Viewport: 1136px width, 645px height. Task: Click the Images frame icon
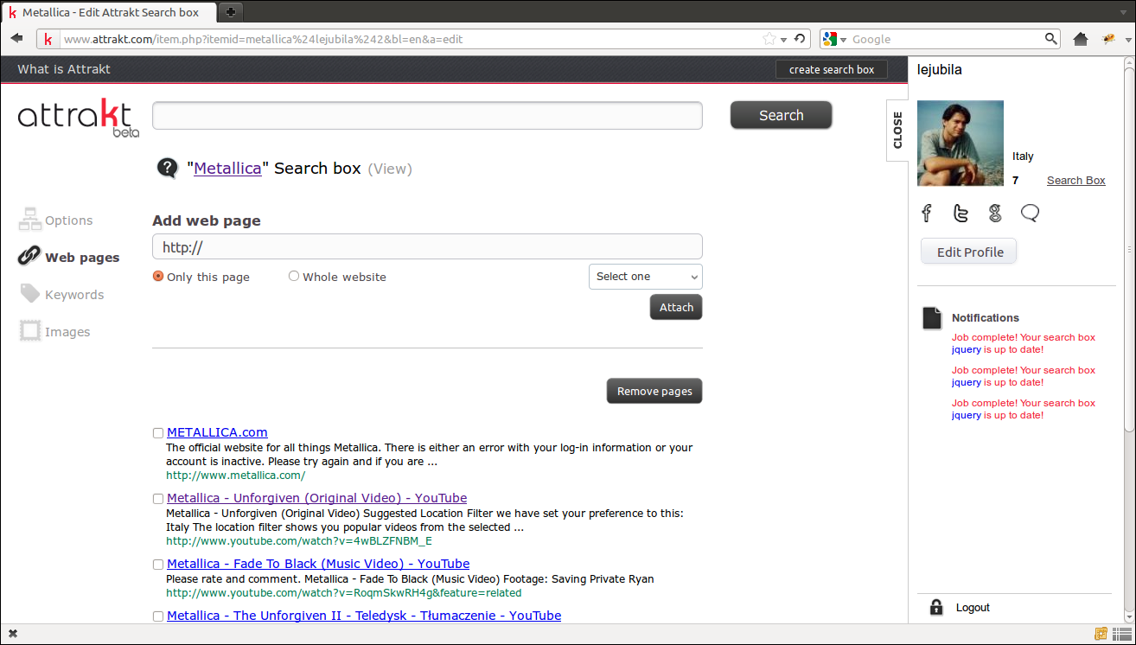30,331
